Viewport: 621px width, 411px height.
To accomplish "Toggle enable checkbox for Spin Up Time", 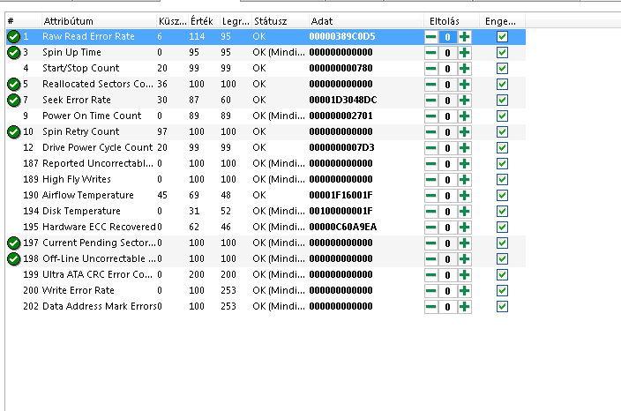I will (502, 53).
